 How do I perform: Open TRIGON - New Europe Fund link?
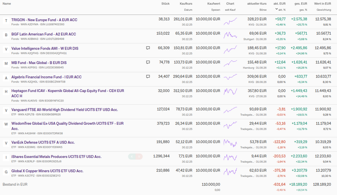(44, 20)
